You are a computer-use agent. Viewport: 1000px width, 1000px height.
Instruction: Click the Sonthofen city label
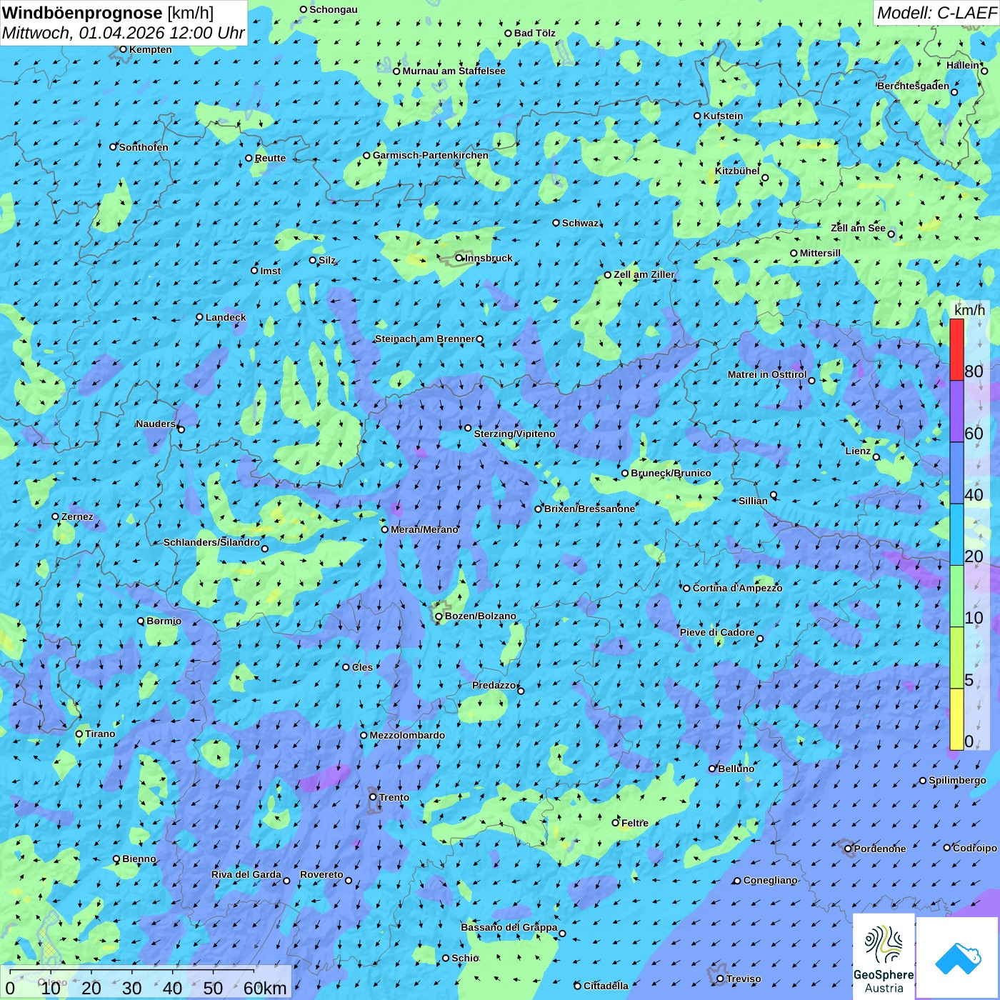[144, 147]
